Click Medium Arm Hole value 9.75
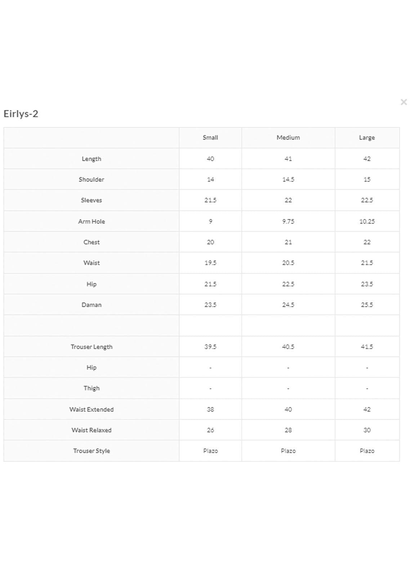Image resolution: width=410 pixels, height=571 pixels. [x=288, y=222]
